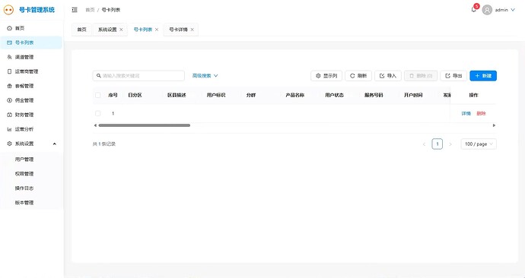
Task: Open the 100 / page size dropdown
Action: coord(479,144)
